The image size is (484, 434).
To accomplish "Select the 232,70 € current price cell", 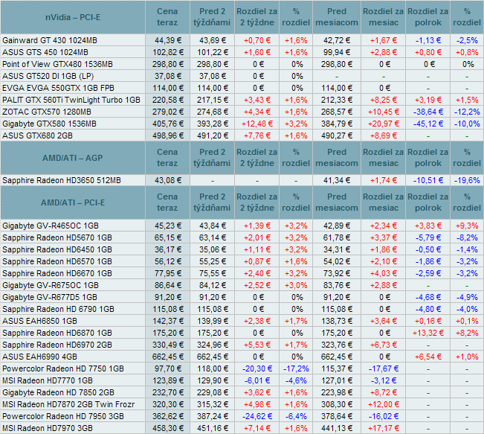I will (168, 392).
